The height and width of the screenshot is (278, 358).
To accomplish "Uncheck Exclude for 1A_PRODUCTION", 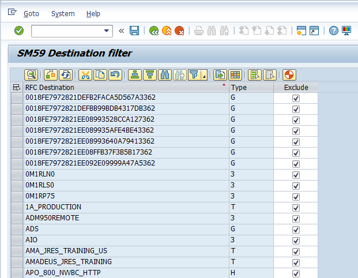I will 296,208.
